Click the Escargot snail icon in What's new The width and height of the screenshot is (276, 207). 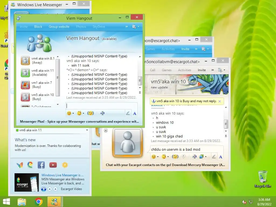tap(30, 165)
